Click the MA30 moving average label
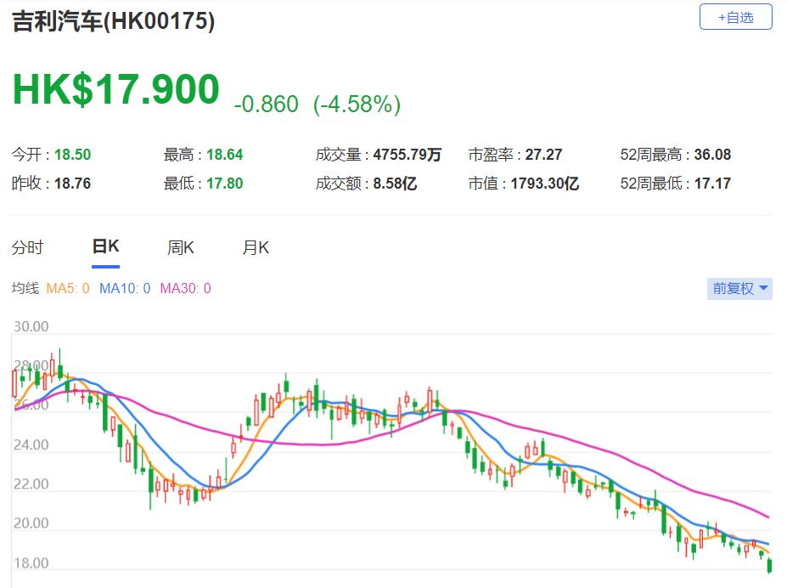Image resolution: width=787 pixels, height=588 pixels. pos(185,288)
